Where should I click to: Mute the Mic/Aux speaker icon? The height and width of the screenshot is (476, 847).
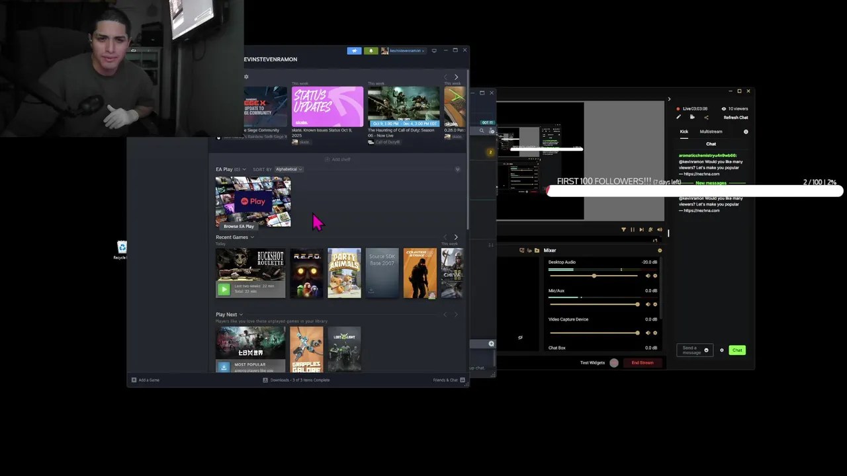[x=648, y=304]
